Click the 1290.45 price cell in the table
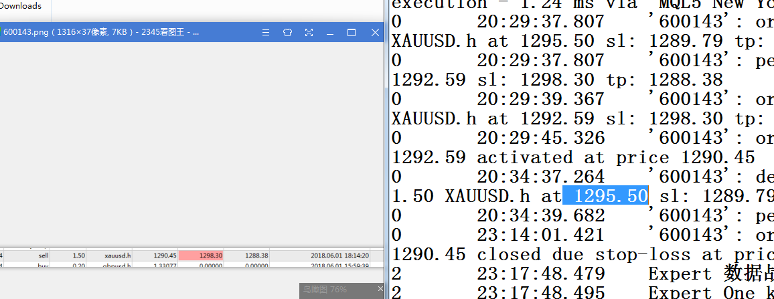The height and width of the screenshot is (299, 774). pyautogui.click(x=164, y=256)
